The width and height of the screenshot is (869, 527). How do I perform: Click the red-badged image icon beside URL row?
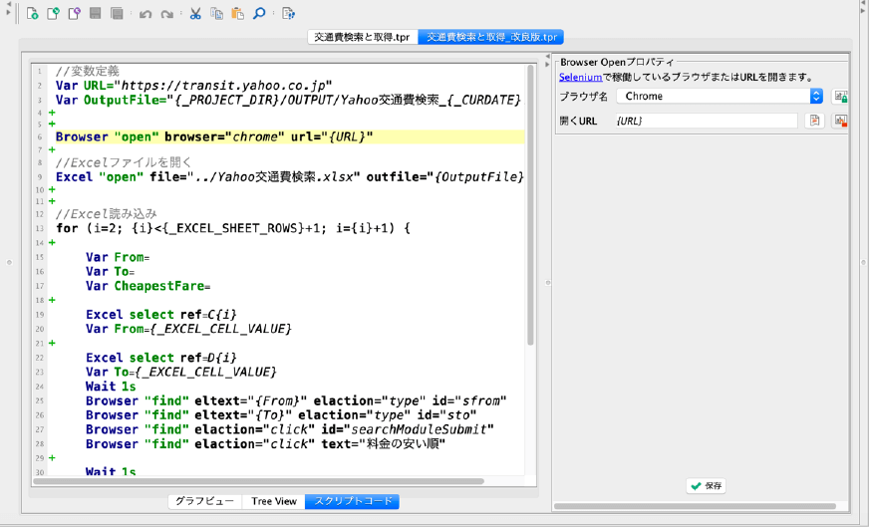[840, 121]
